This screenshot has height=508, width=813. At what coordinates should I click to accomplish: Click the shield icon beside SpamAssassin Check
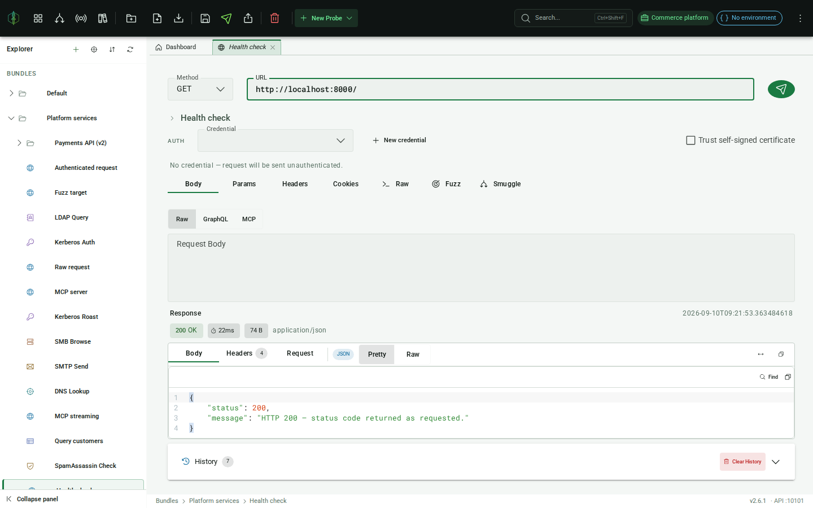point(30,466)
